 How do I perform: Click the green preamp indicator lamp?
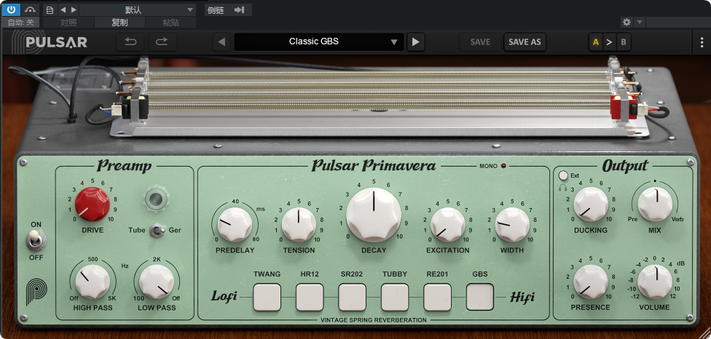point(157,198)
